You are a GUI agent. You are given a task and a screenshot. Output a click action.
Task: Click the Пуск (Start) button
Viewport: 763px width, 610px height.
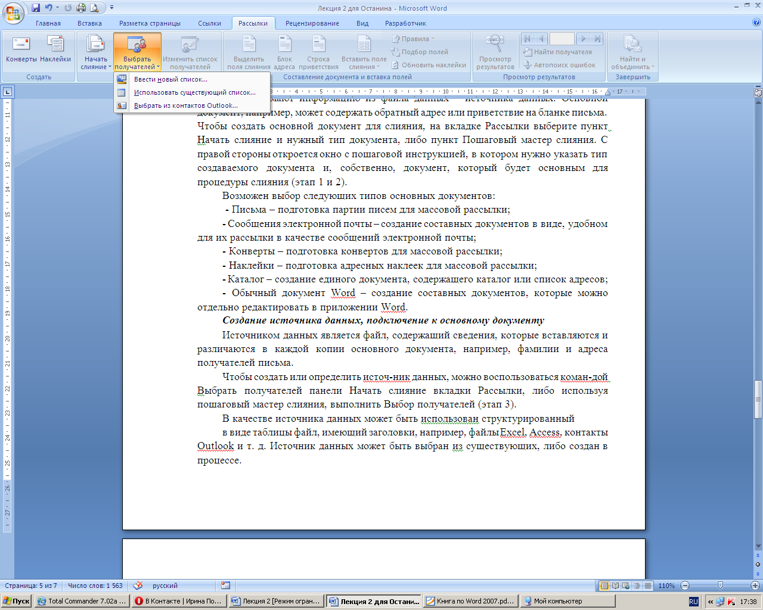[17, 601]
